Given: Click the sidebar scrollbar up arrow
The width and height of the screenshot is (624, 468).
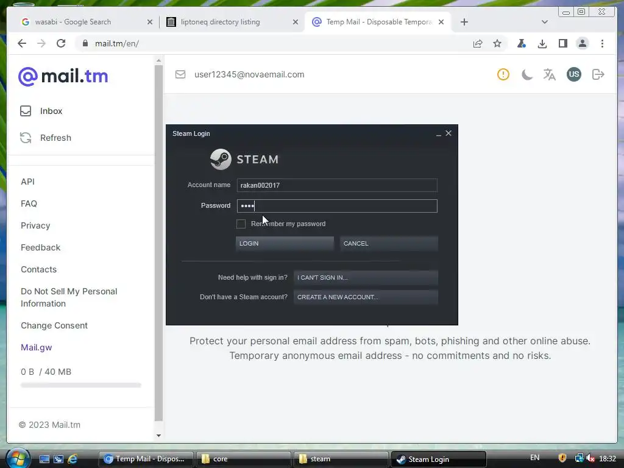Looking at the screenshot, I should [158, 60].
